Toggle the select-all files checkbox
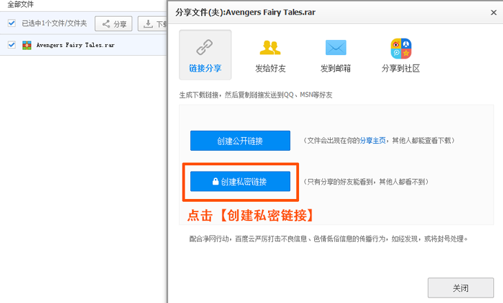Image resolution: width=503 pixels, height=303 pixels. [x=12, y=23]
